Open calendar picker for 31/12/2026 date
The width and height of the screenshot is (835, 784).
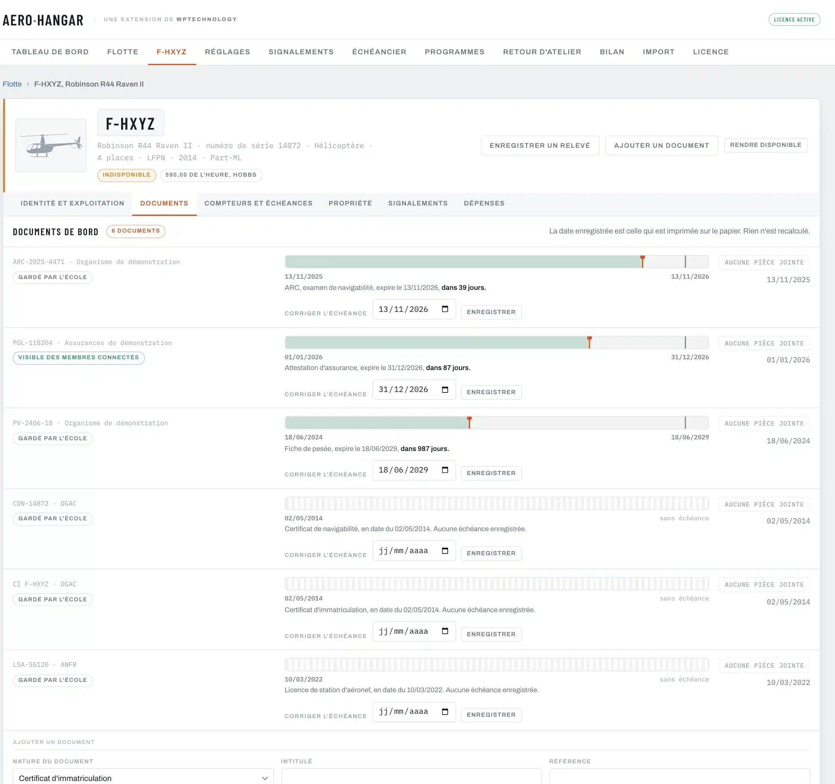pyautogui.click(x=445, y=389)
